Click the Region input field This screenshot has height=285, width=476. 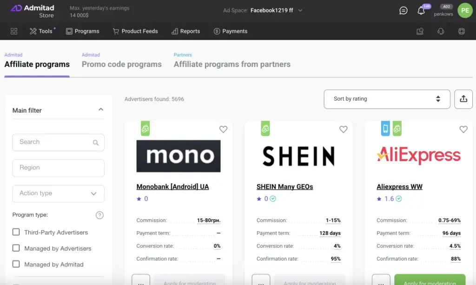point(58,168)
